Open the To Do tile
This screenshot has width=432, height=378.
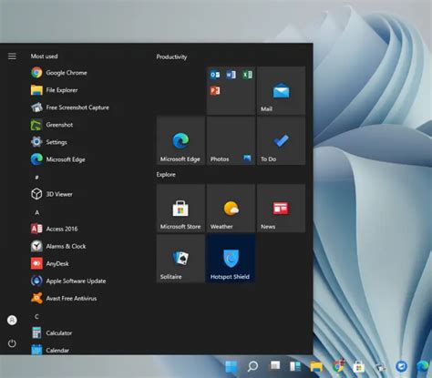coord(281,140)
